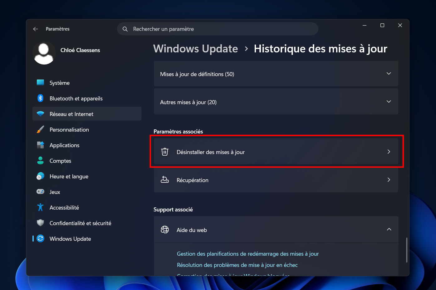Click the Bluetooth icon in sidebar
The height and width of the screenshot is (290, 436).
[x=41, y=98]
